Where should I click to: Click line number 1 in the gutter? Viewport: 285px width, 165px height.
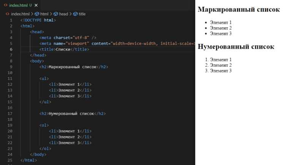coord(11,20)
